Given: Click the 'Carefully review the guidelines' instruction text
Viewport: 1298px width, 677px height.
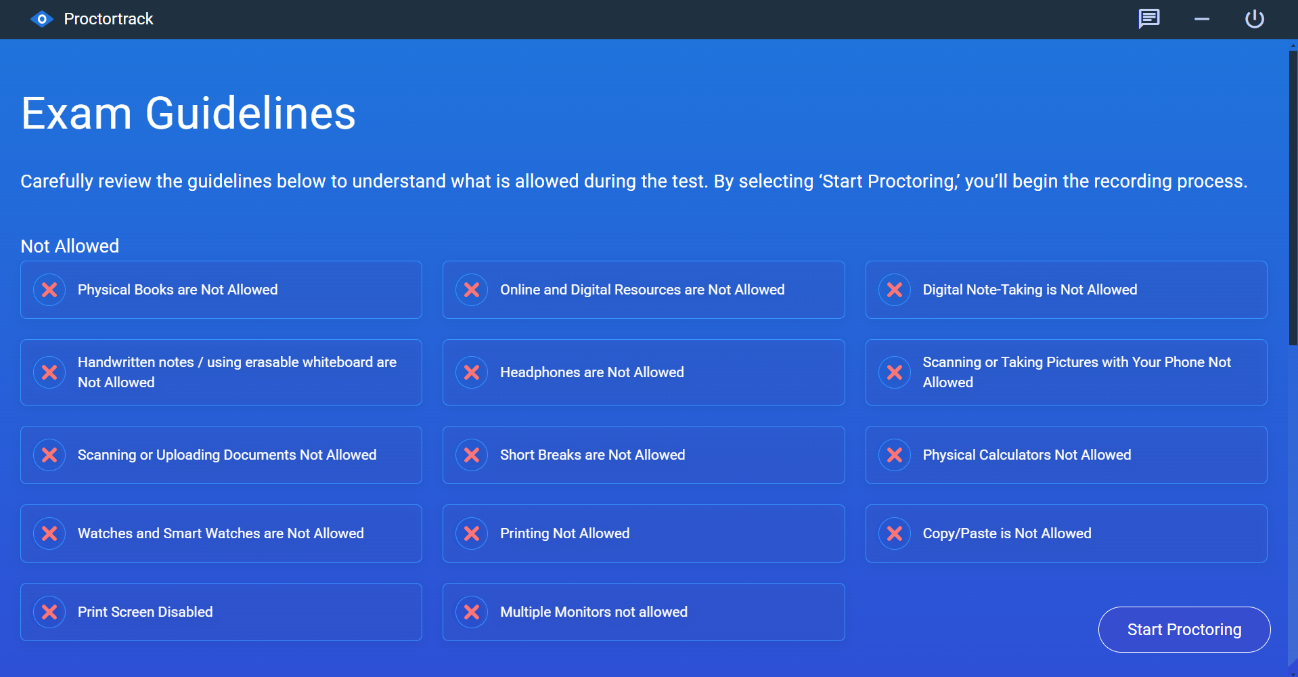Looking at the screenshot, I should [x=634, y=181].
